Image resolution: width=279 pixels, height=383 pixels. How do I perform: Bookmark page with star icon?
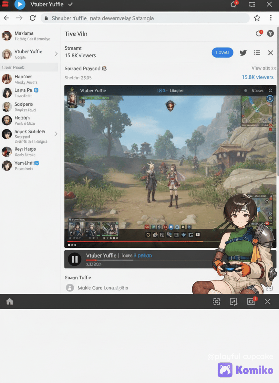tap(257, 18)
